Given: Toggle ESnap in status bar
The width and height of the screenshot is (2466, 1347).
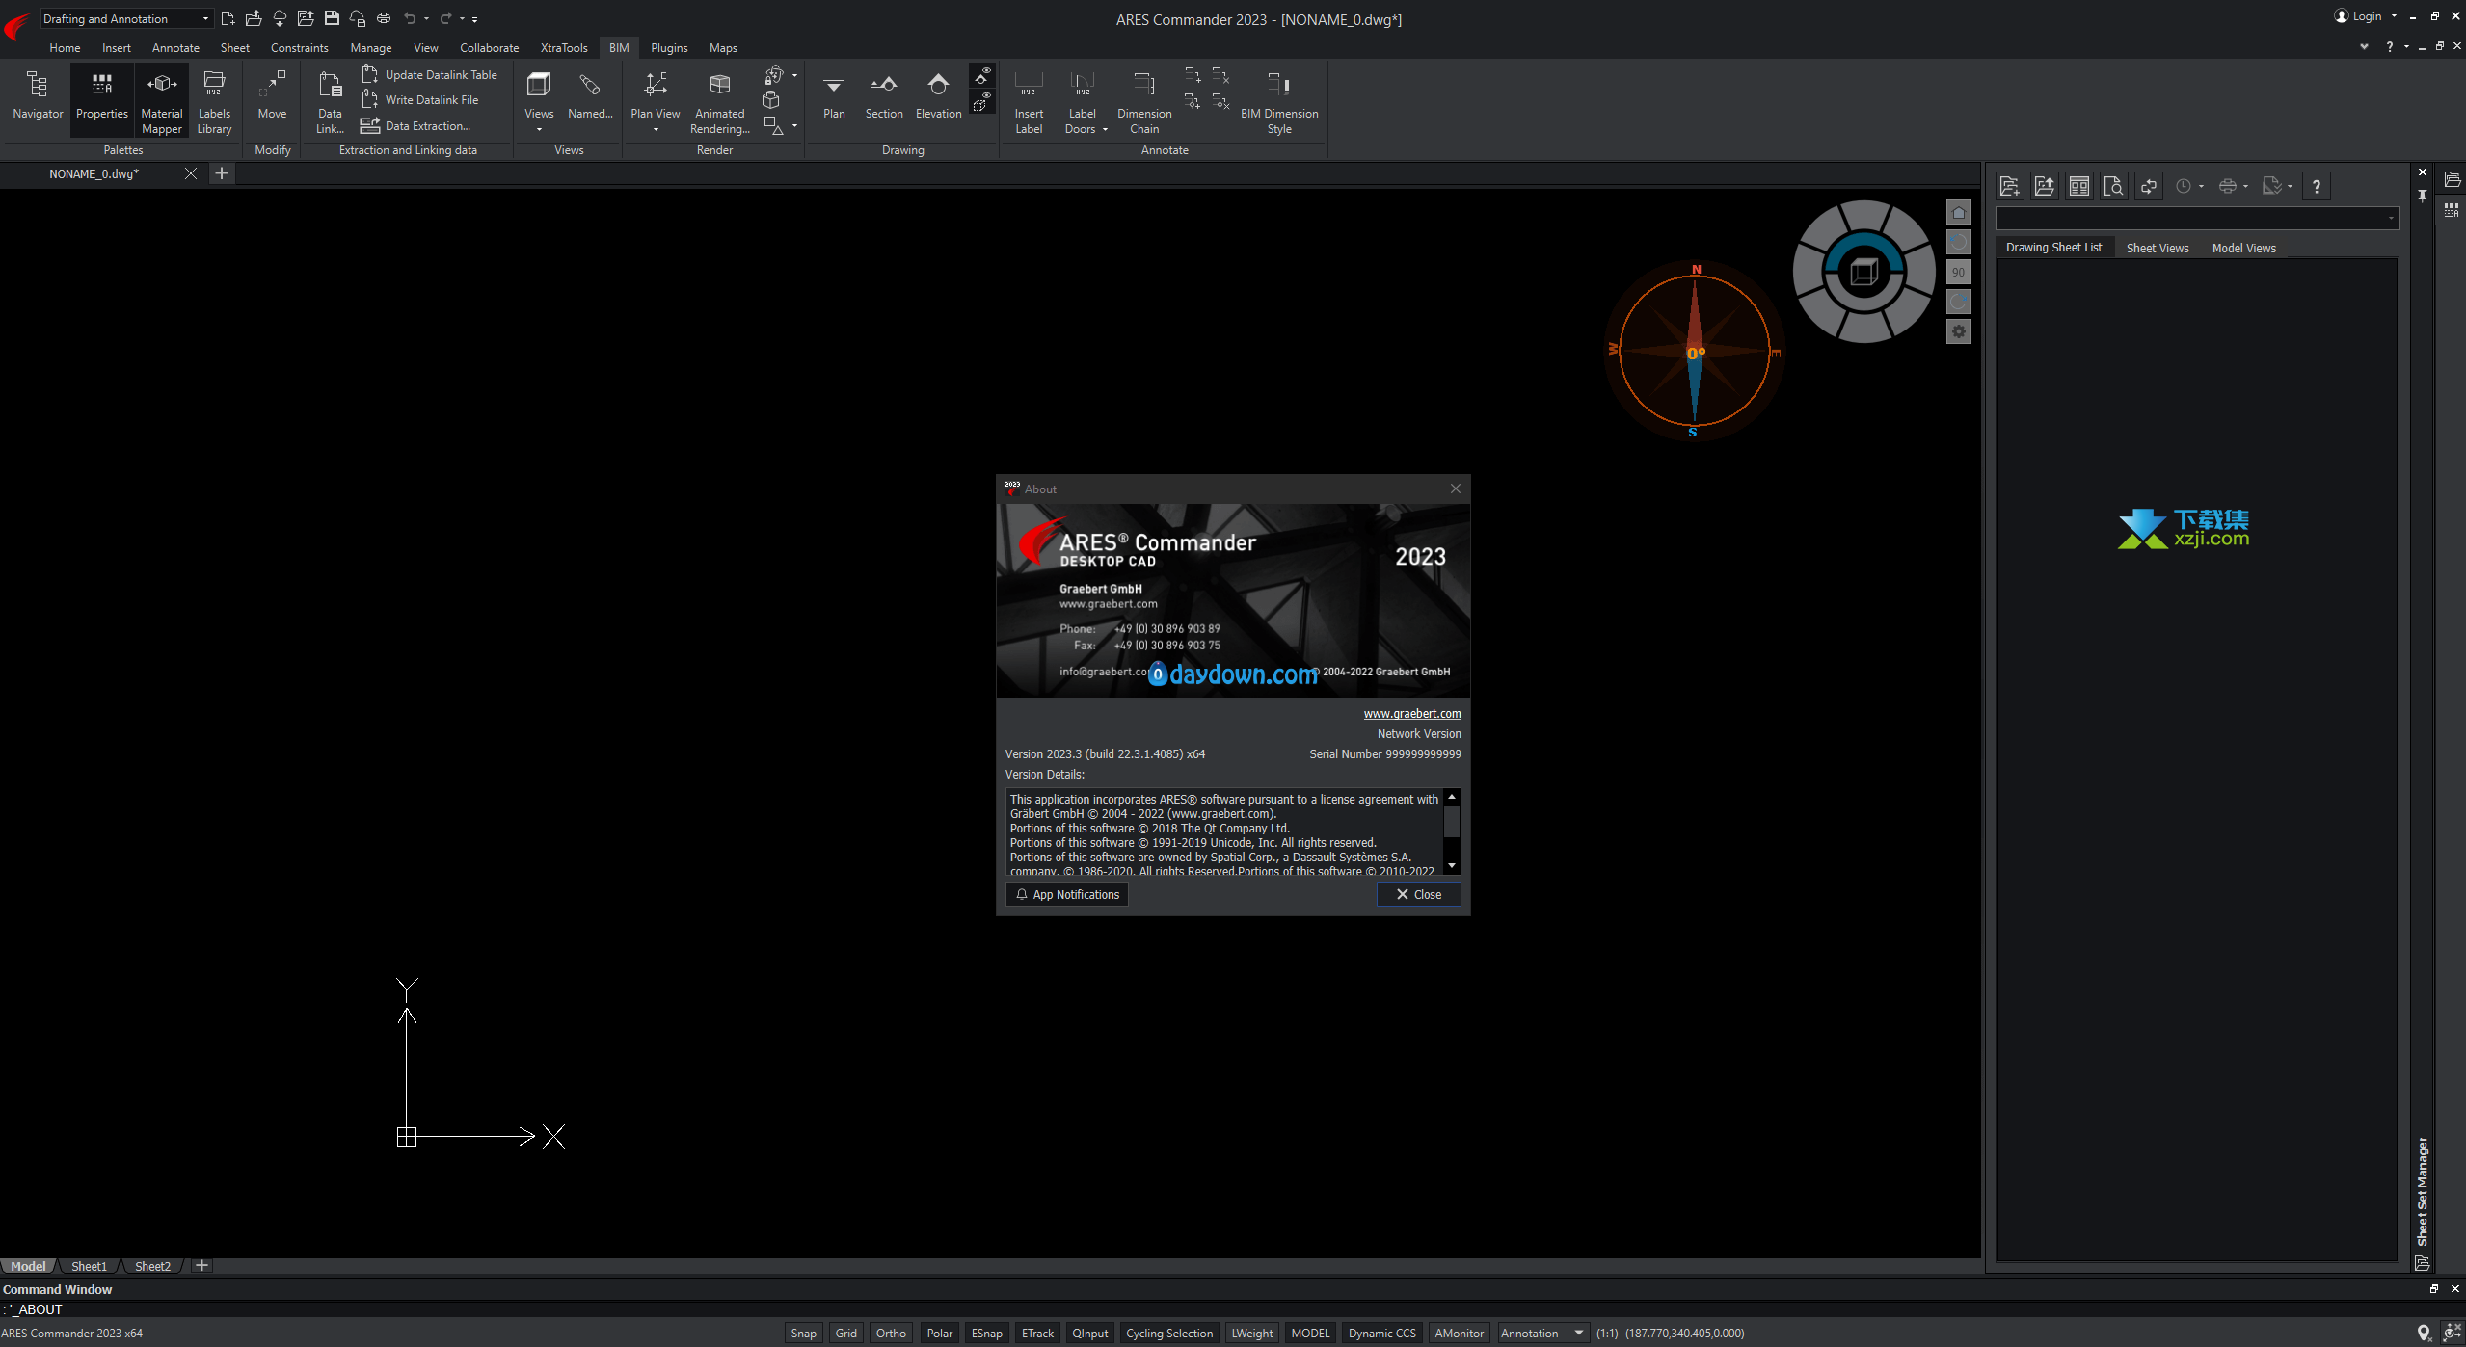Looking at the screenshot, I should (x=986, y=1333).
